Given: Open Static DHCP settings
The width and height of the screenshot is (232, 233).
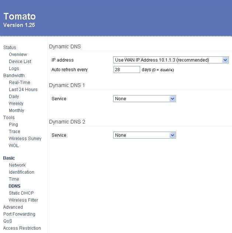Looking at the screenshot, I should [x=21, y=193].
